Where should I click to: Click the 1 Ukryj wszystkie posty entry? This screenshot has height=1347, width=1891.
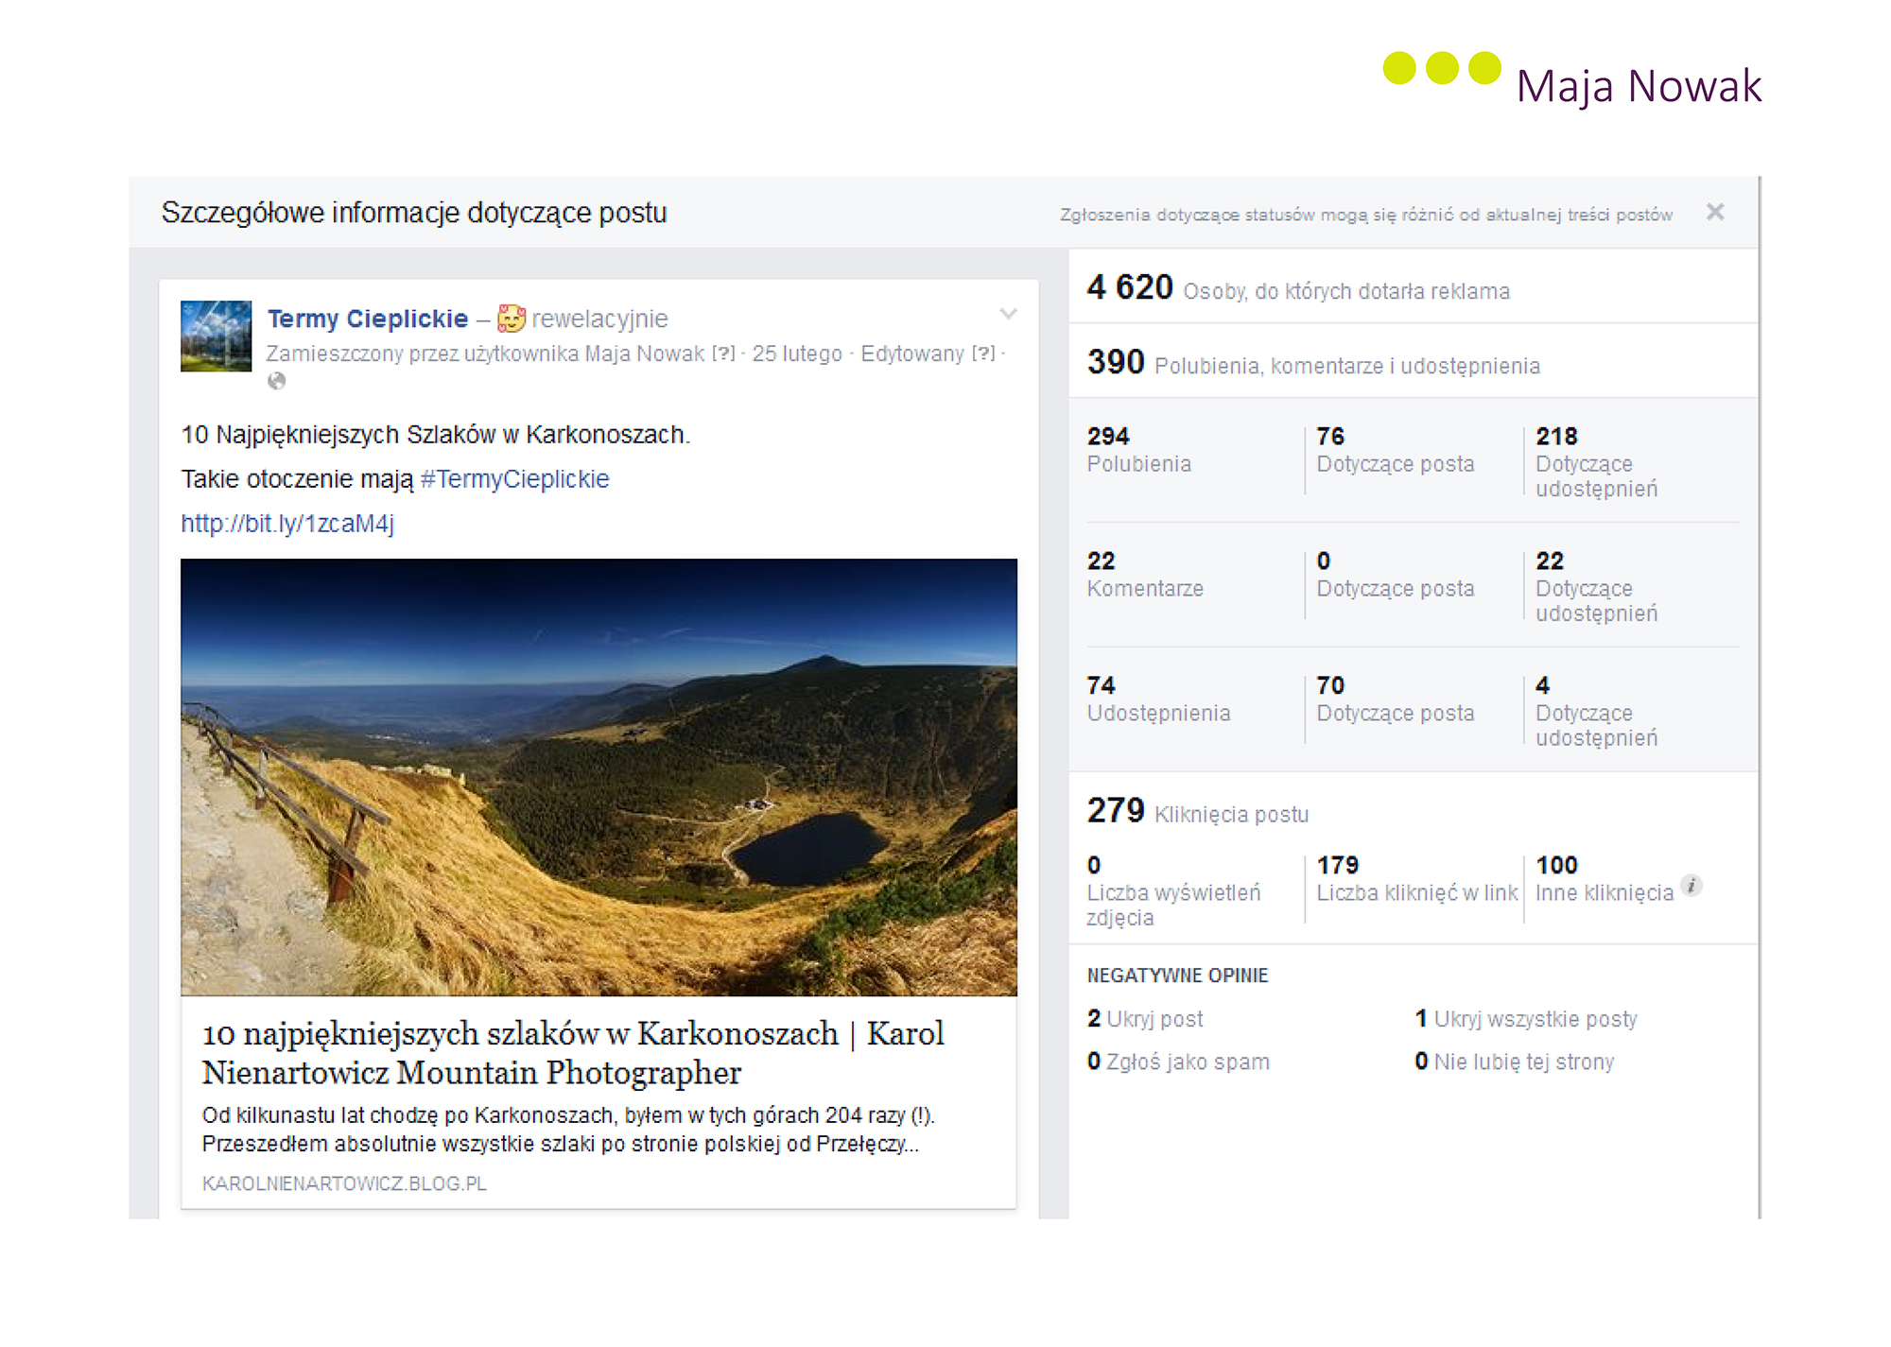coord(1526,1019)
